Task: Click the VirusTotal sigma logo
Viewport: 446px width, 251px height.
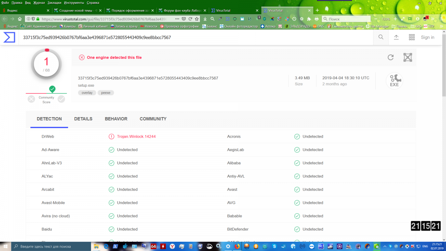Action: (x=9, y=37)
